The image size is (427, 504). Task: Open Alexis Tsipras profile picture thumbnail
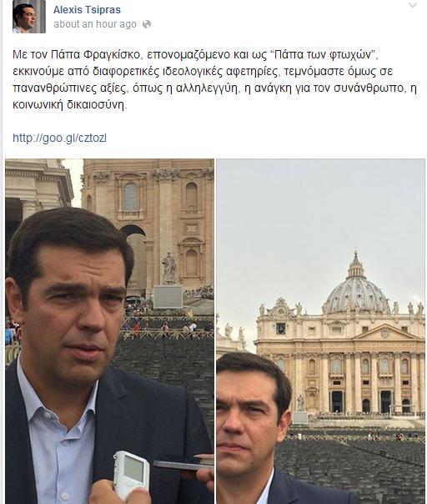tap(29, 17)
